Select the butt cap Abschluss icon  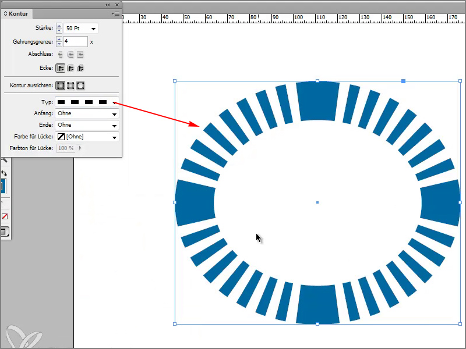pyautogui.click(x=61, y=54)
